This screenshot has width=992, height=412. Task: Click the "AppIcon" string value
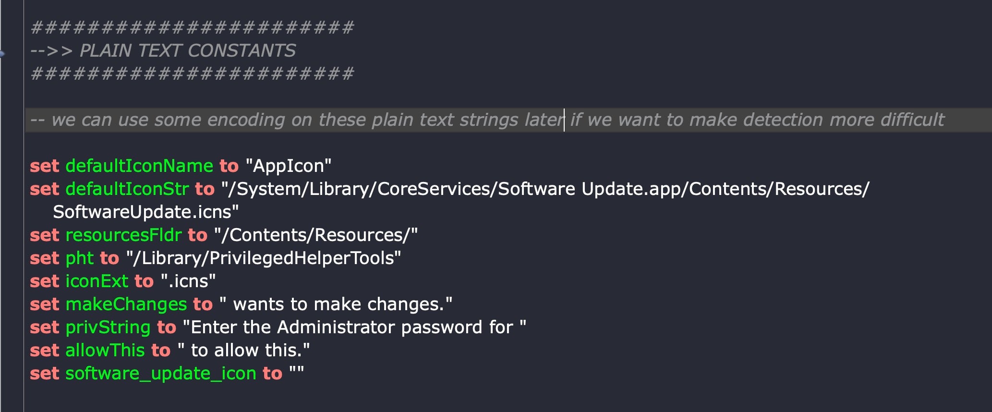click(x=289, y=166)
